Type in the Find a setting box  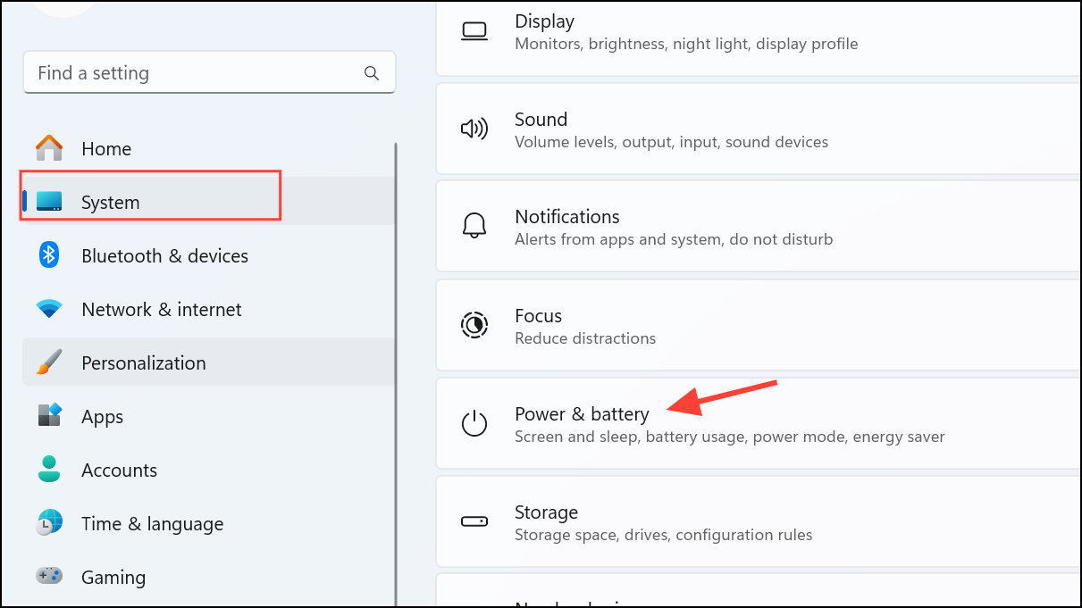tap(197, 73)
